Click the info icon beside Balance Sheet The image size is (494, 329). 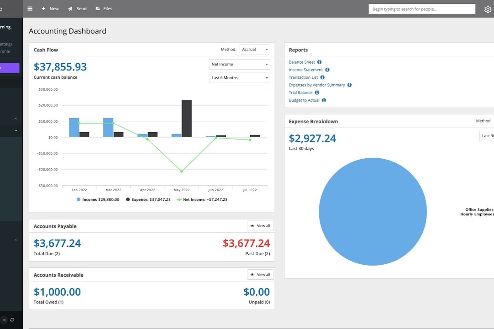(319, 62)
